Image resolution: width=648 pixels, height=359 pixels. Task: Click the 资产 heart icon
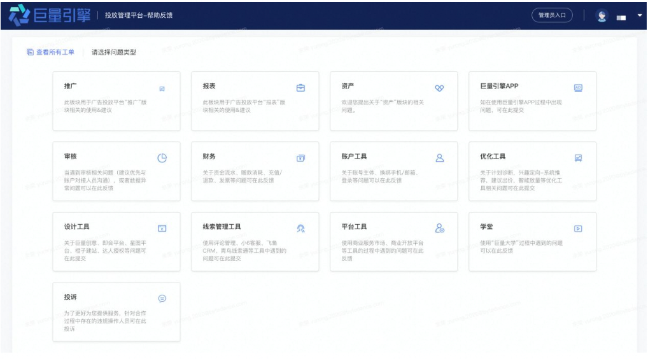439,88
